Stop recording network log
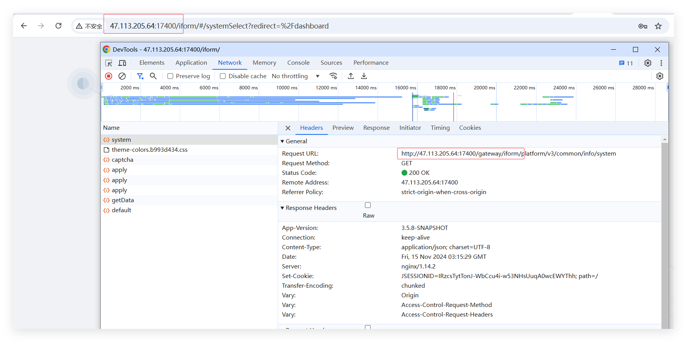Image resolution: width=687 pixels, height=342 pixels. [x=109, y=76]
